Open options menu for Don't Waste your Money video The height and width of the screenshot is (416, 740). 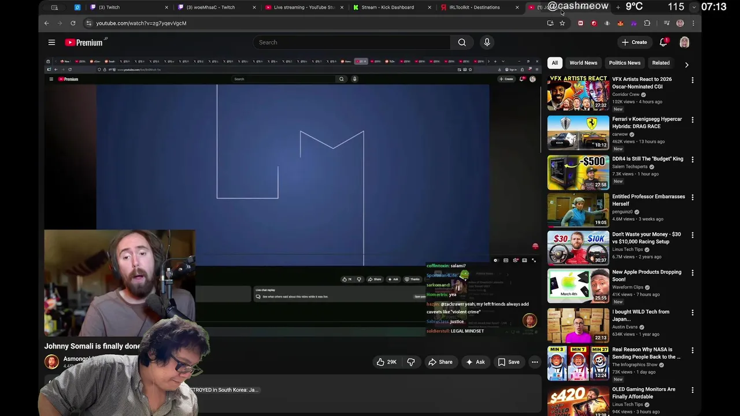tap(693, 235)
